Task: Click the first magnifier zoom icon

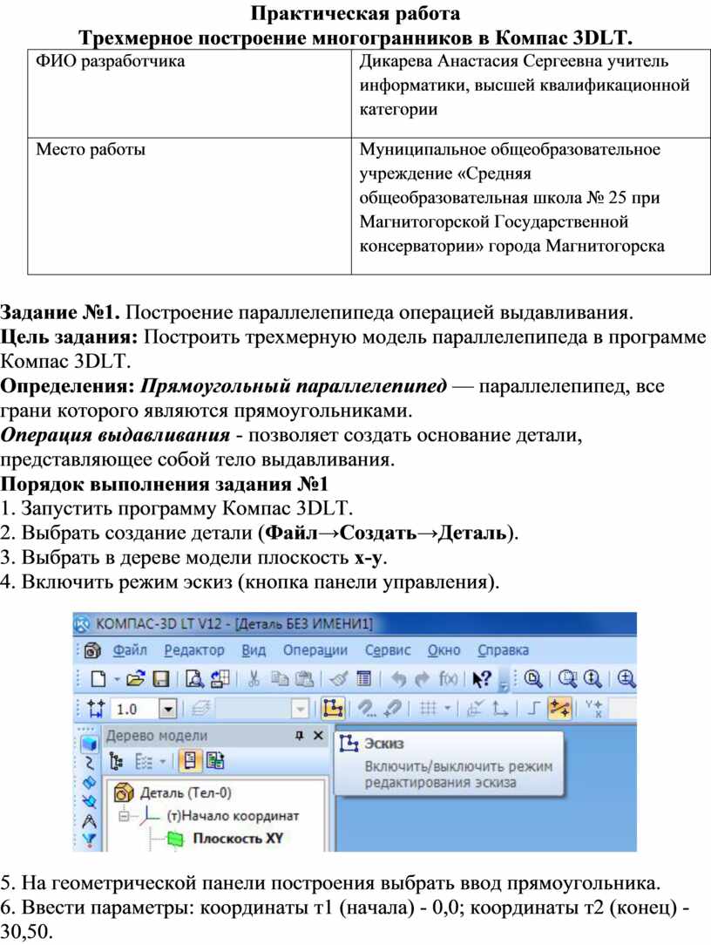Action: [x=533, y=679]
